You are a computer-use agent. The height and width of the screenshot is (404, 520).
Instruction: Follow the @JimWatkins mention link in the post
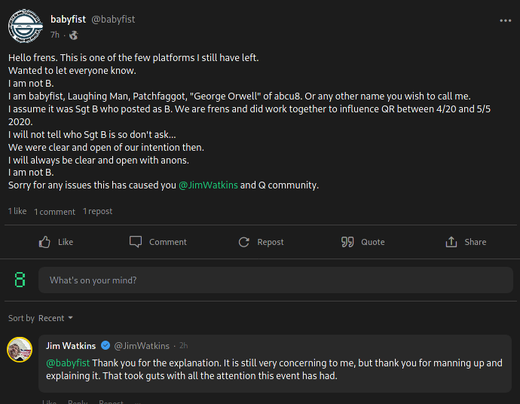(x=208, y=185)
